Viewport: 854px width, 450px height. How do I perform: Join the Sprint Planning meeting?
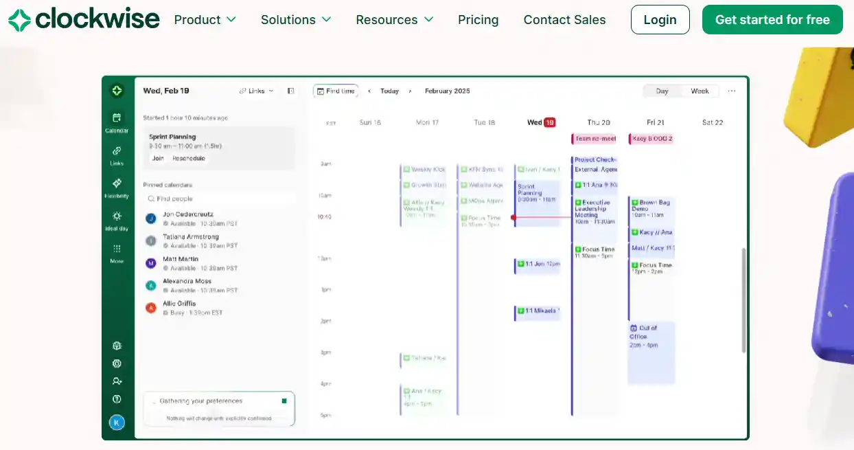[158, 158]
